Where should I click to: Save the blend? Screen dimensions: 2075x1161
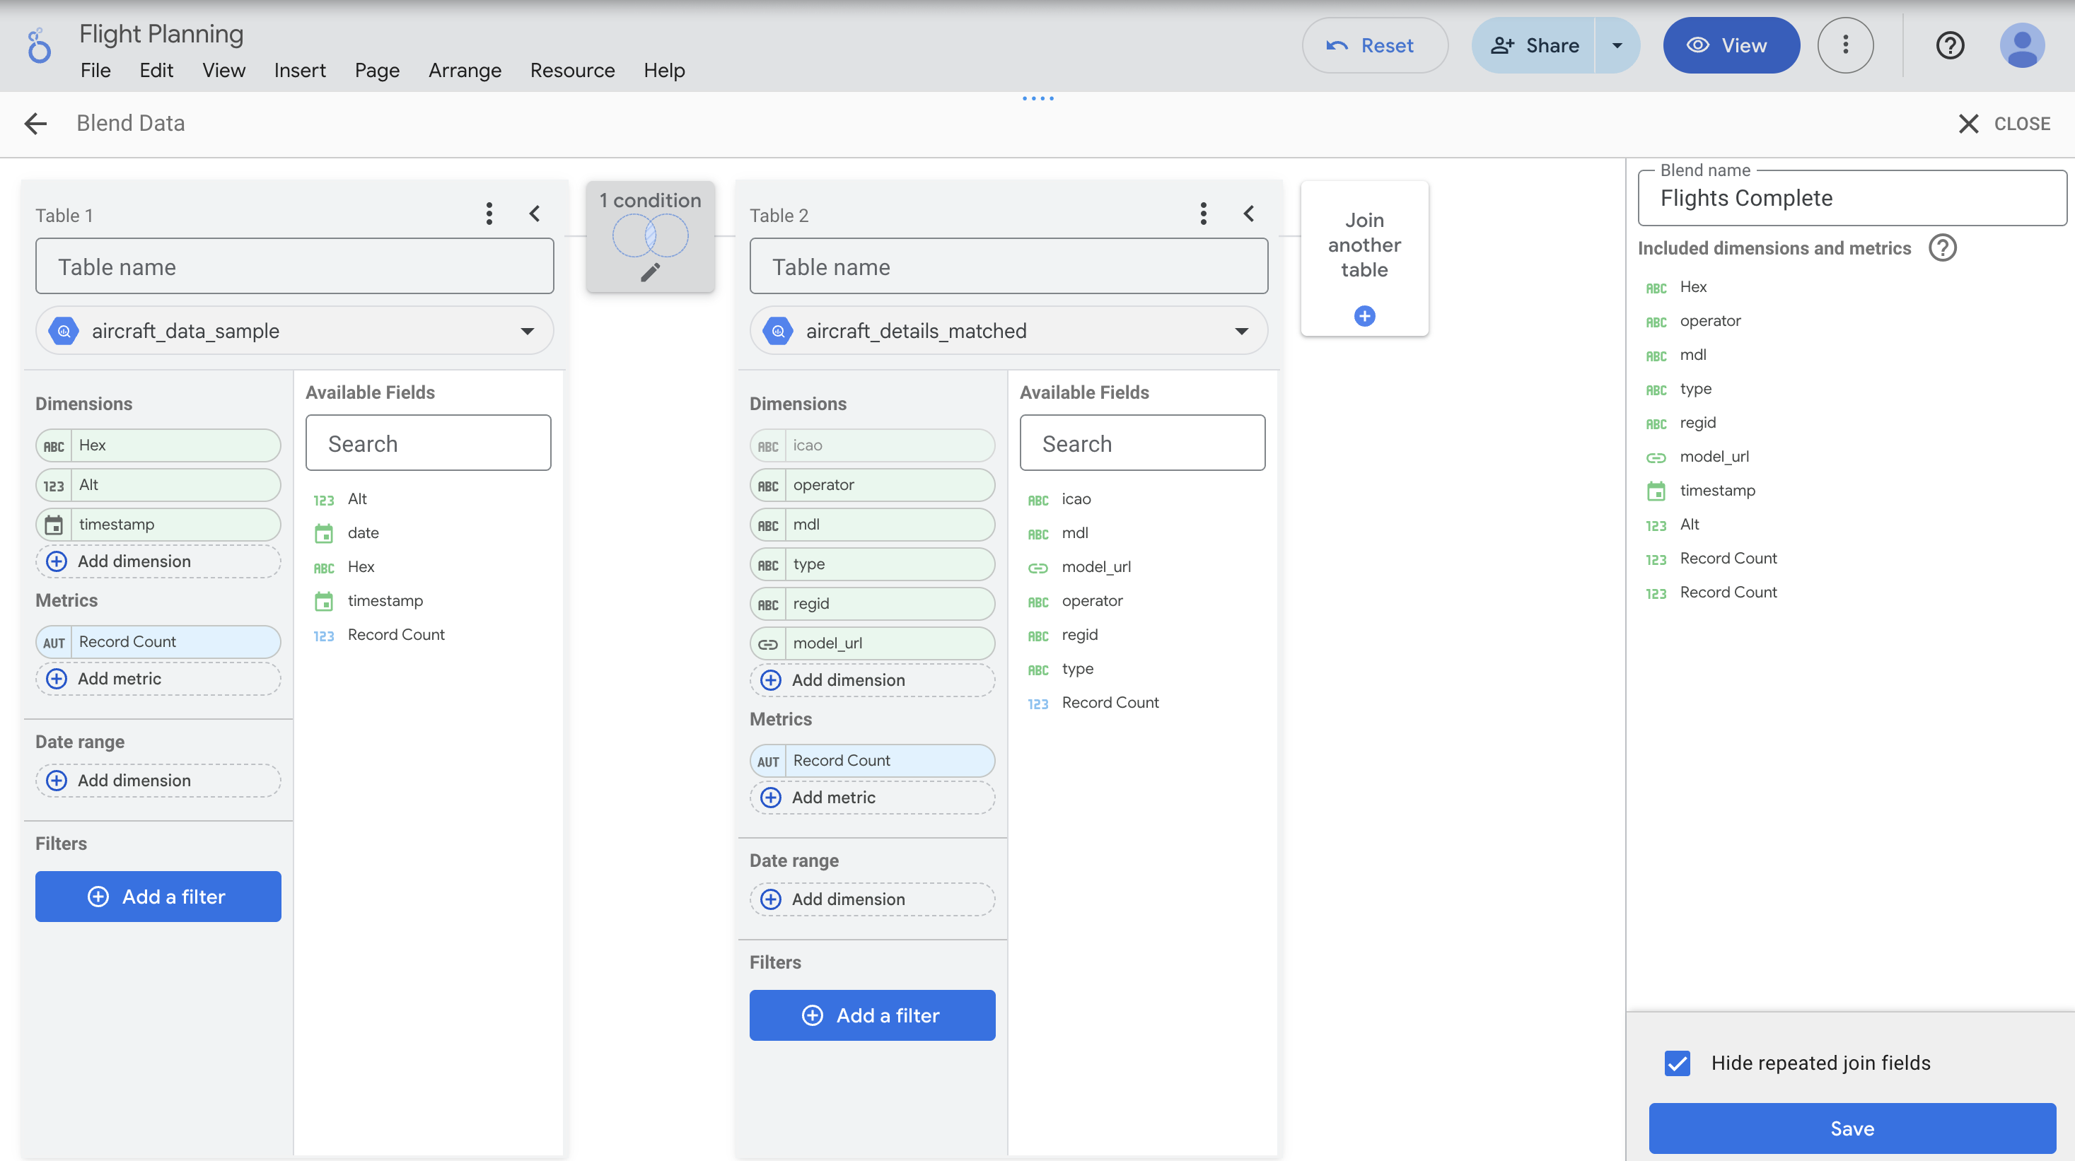click(1852, 1128)
